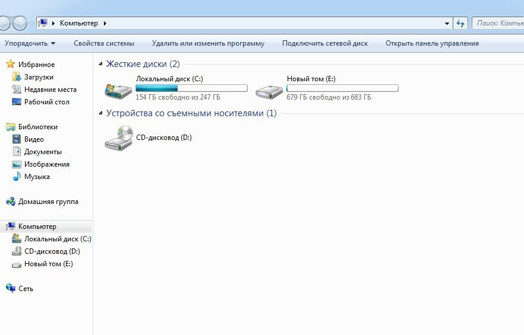Click the sidebar Локальный диск (C:) icon
This screenshot has width=524, height=335.
click(17, 238)
